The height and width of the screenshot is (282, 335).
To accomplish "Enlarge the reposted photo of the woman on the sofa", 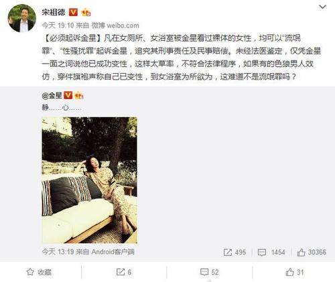I will click(90, 180).
